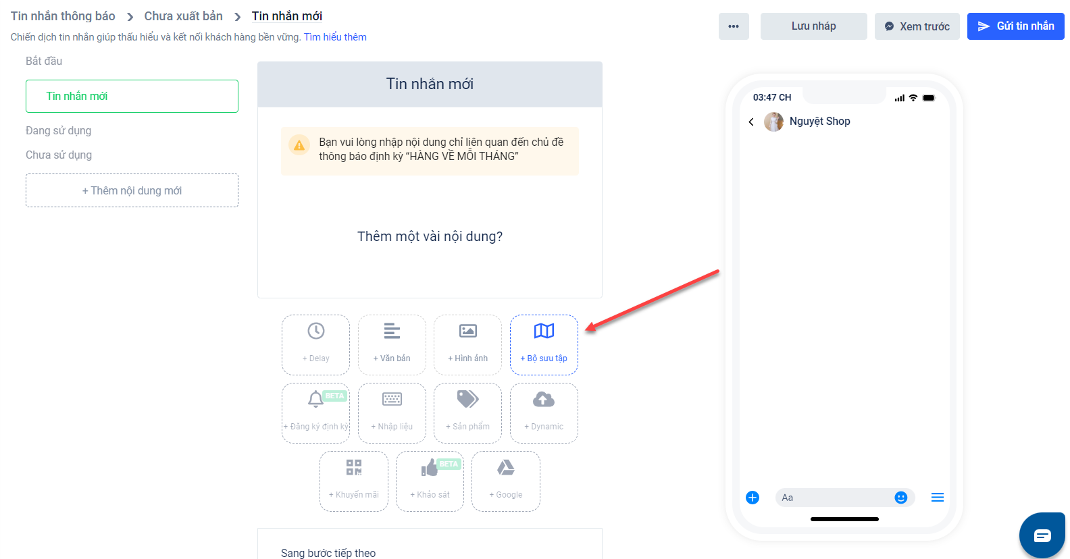Open the three-dot more options menu
This screenshot has width=1070, height=559.
click(734, 26)
